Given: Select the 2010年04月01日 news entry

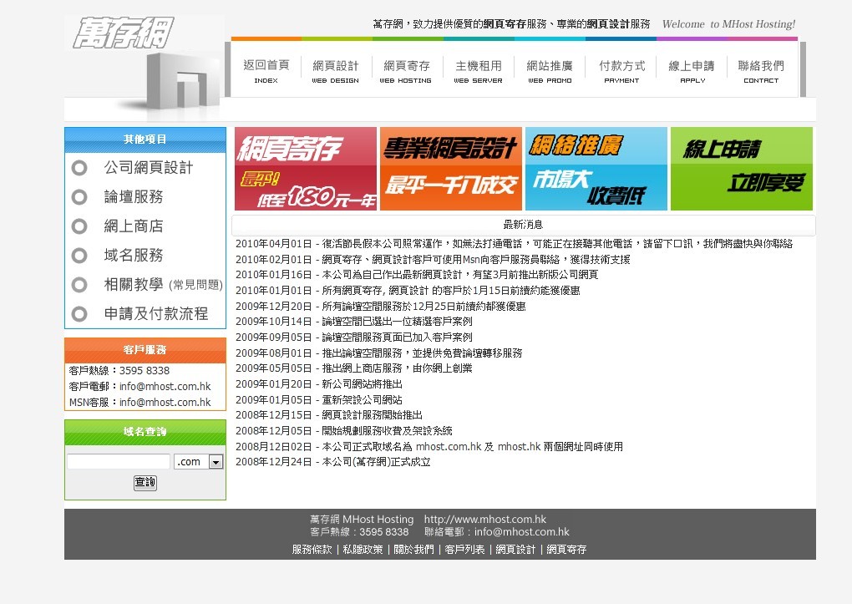Looking at the screenshot, I should (514, 244).
